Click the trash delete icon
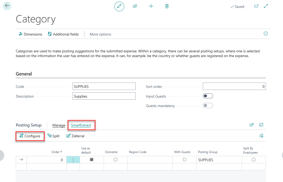Viewport: 283px width, 182px height. tap(167, 6)
